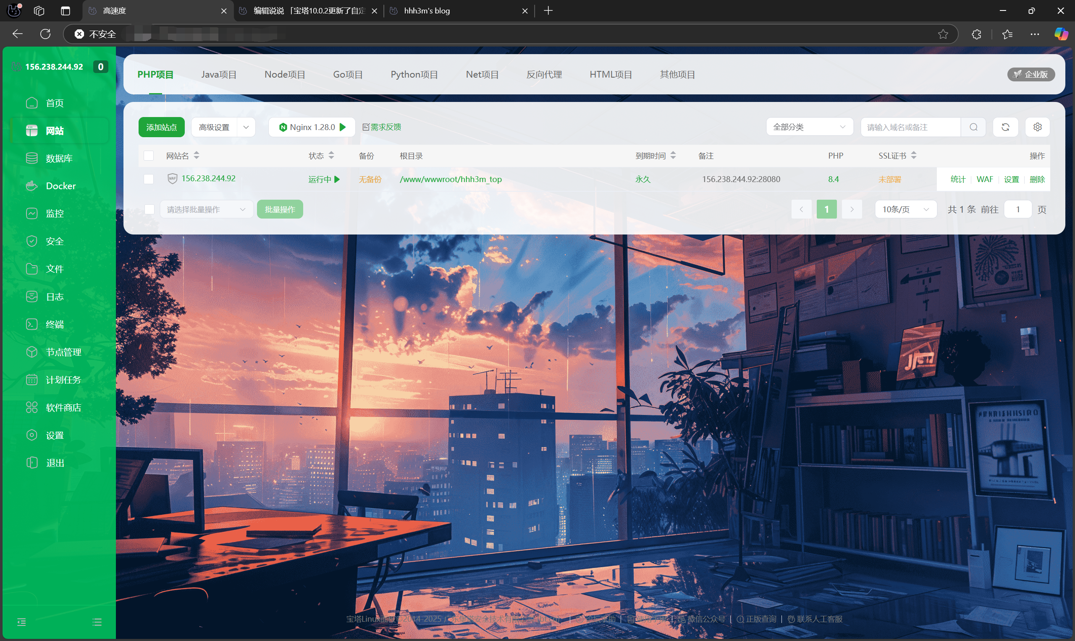
Task: Click the 添加站点 button
Action: point(161,127)
